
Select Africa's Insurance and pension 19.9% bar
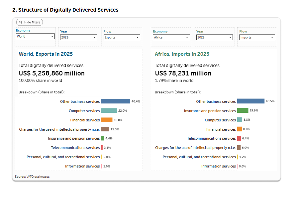(x=243, y=111)
